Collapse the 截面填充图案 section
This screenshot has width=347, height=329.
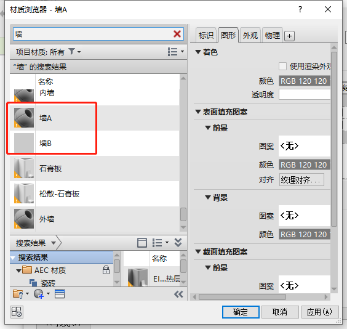tap(197, 252)
